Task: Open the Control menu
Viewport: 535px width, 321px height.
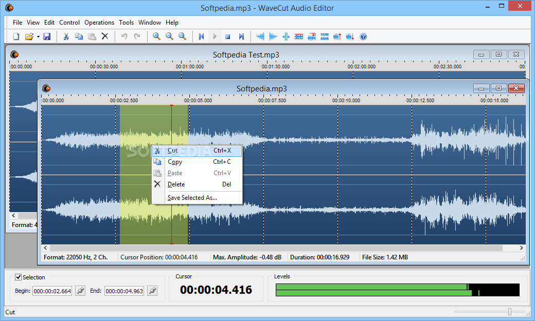Action: pos(69,23)
